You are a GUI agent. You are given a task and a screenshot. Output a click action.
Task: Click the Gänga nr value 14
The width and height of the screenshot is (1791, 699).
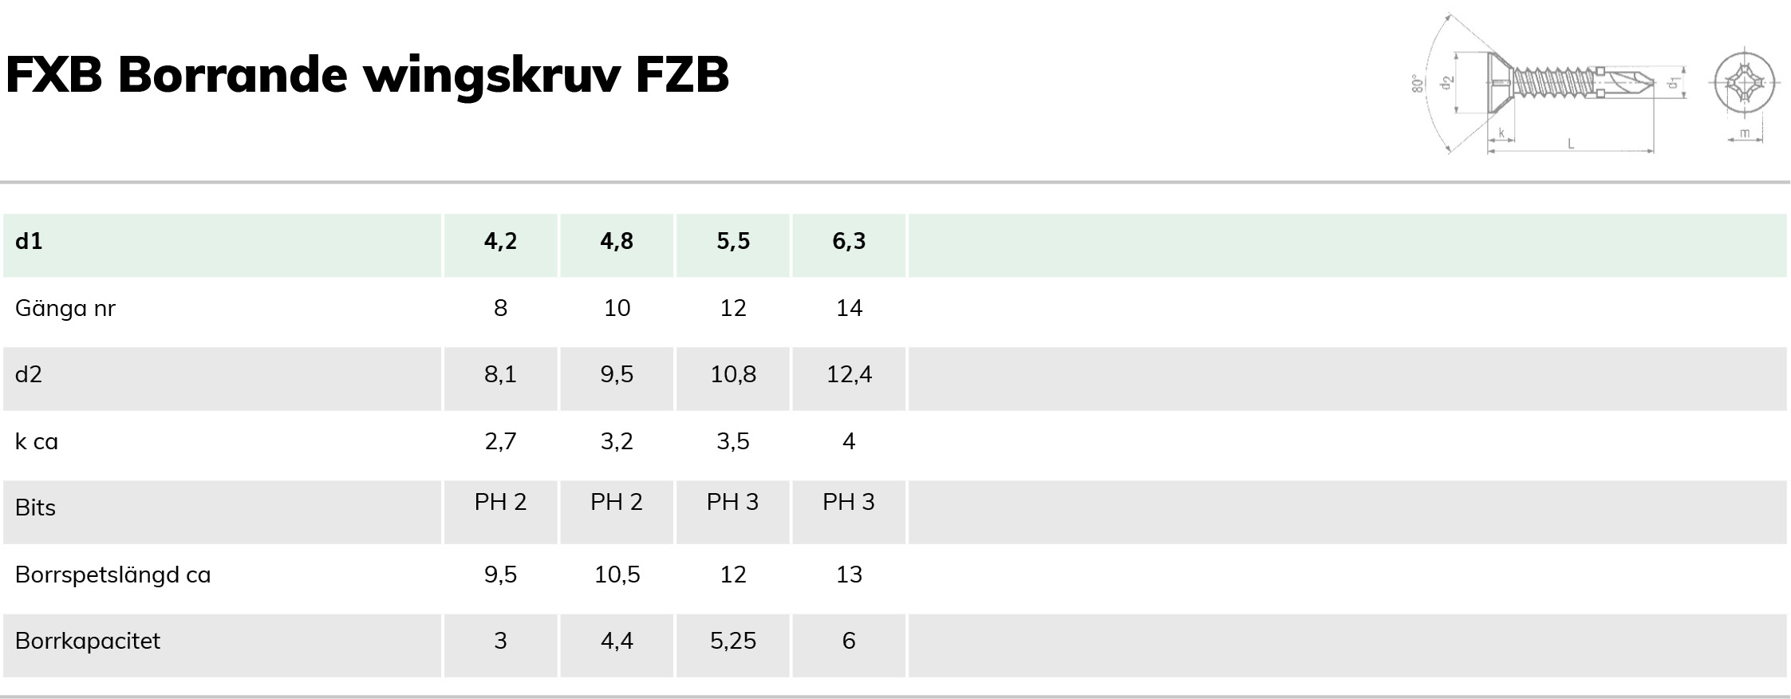click(849, 308)
